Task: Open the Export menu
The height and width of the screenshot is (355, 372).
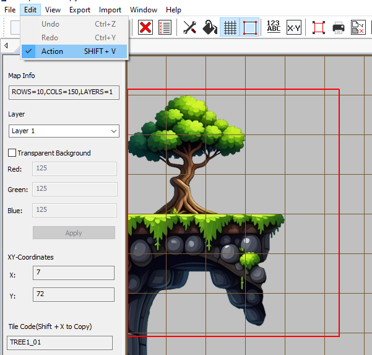Action: (79, 10)
